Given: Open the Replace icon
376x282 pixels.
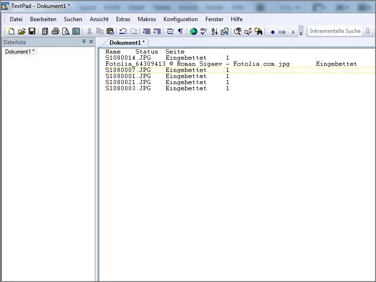Looking at the screenshot, I should coord(248,31).
